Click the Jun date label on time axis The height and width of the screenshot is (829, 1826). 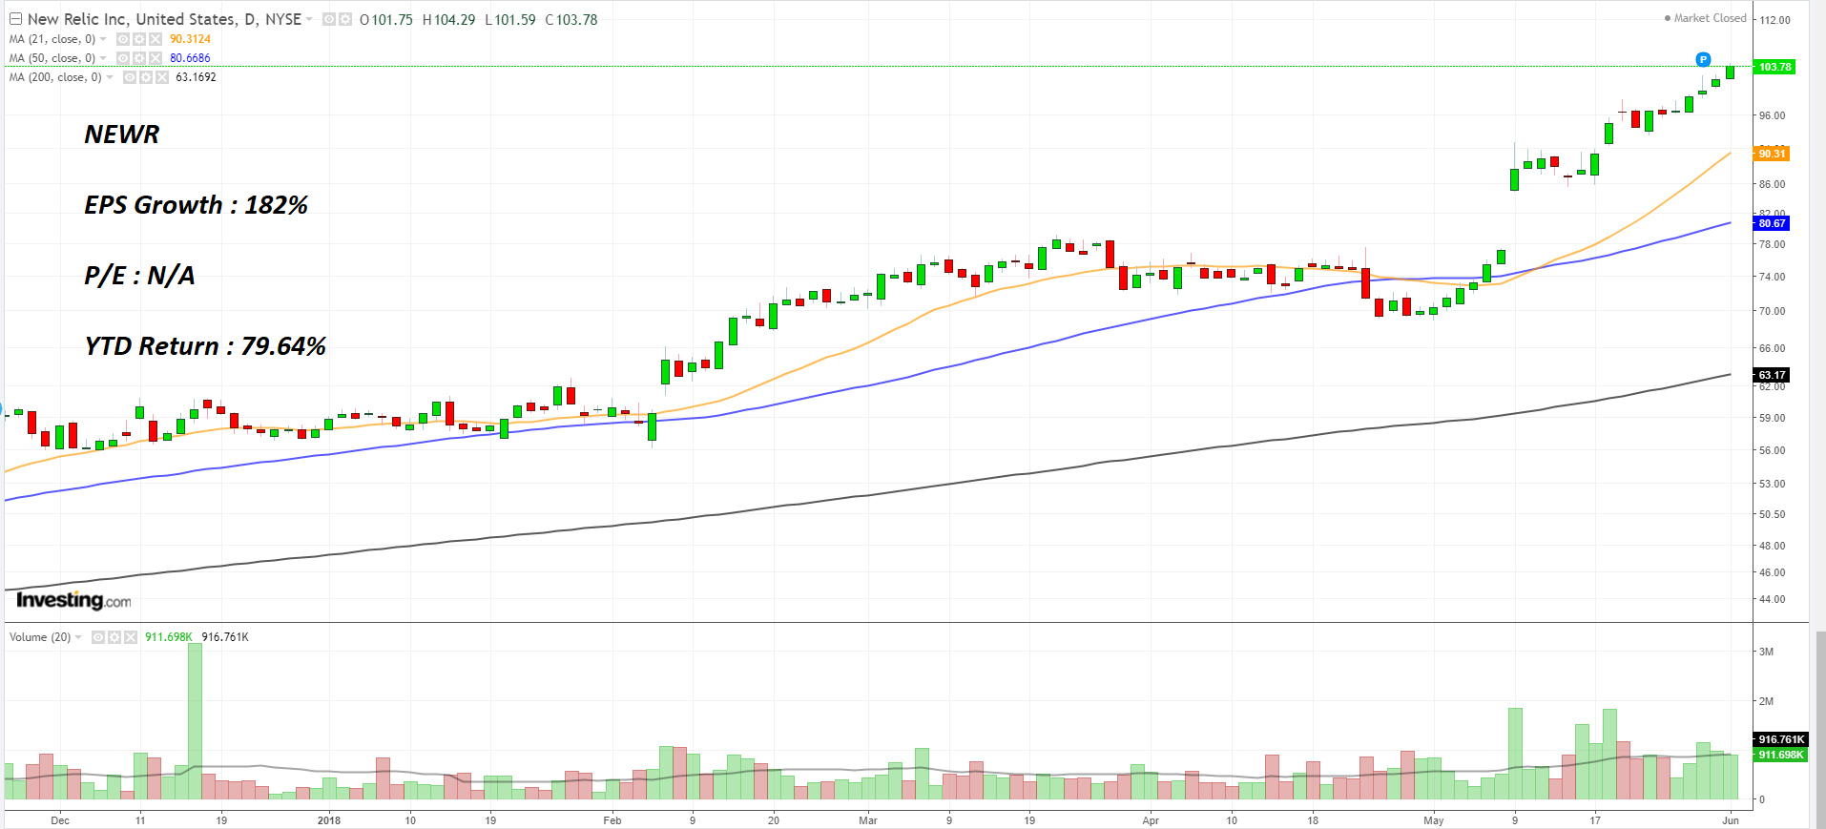click(x=1731, y=820)
